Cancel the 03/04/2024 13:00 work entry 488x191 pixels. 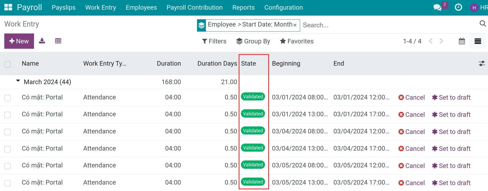pos(411,149)
